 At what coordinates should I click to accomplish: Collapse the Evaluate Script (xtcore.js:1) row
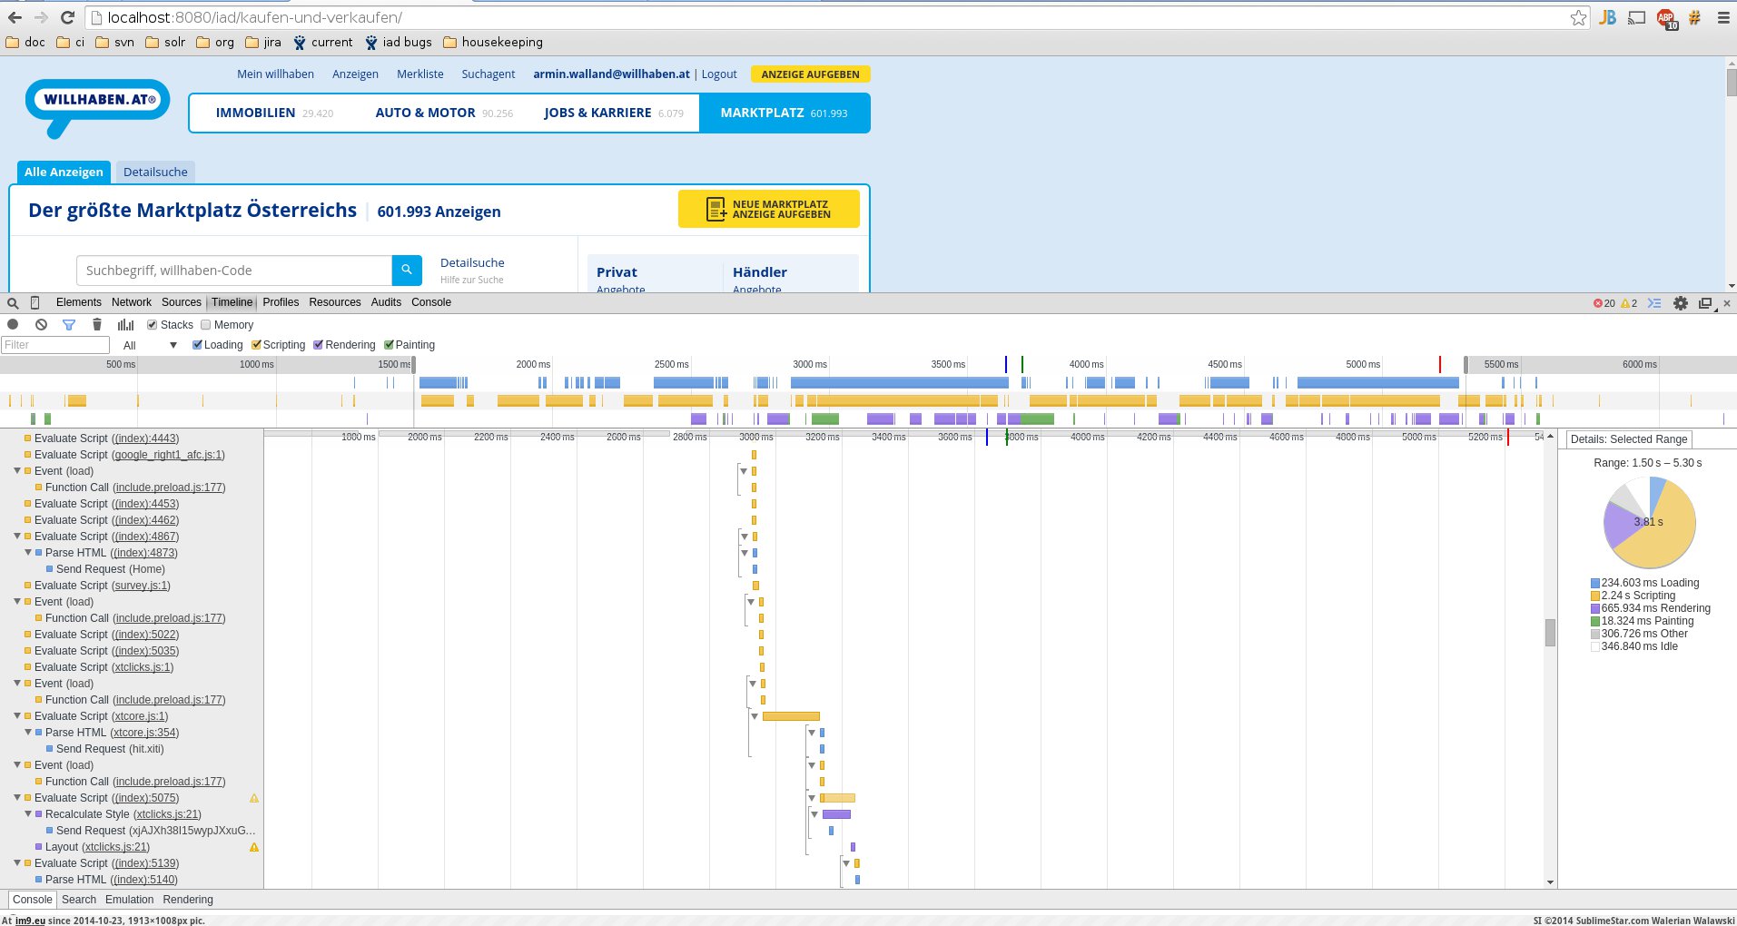17,716
